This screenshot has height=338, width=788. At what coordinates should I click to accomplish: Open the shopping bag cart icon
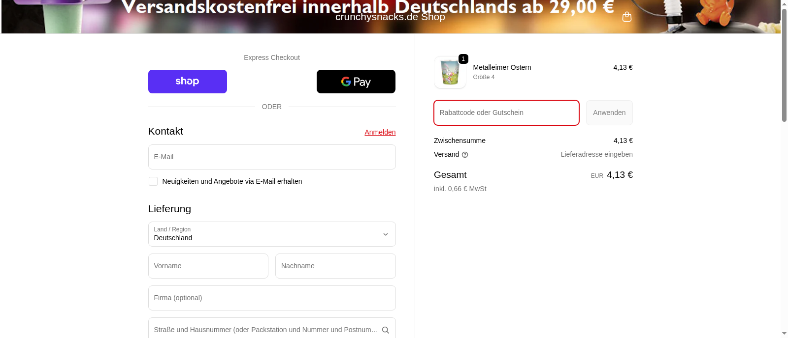point(626,17)
